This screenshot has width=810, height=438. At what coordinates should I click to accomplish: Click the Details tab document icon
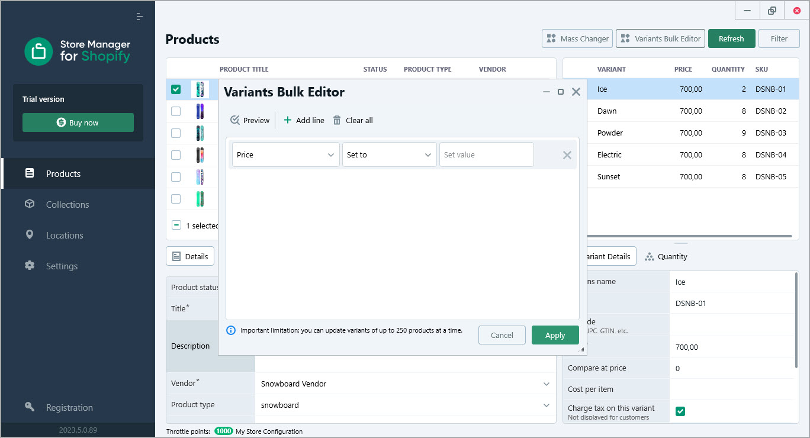(x=176, y=256)
